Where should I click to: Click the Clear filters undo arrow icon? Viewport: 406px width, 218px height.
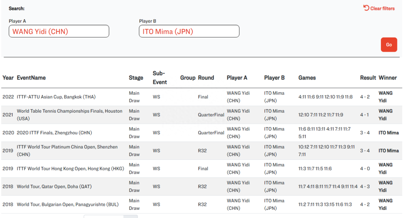pos(366,8)
